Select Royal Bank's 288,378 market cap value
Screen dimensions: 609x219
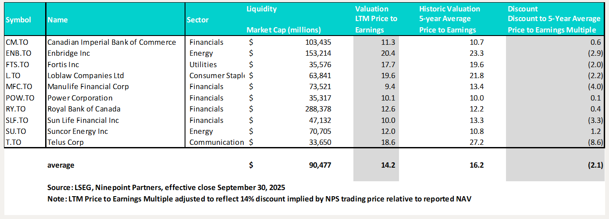click(x=317, y=109)
